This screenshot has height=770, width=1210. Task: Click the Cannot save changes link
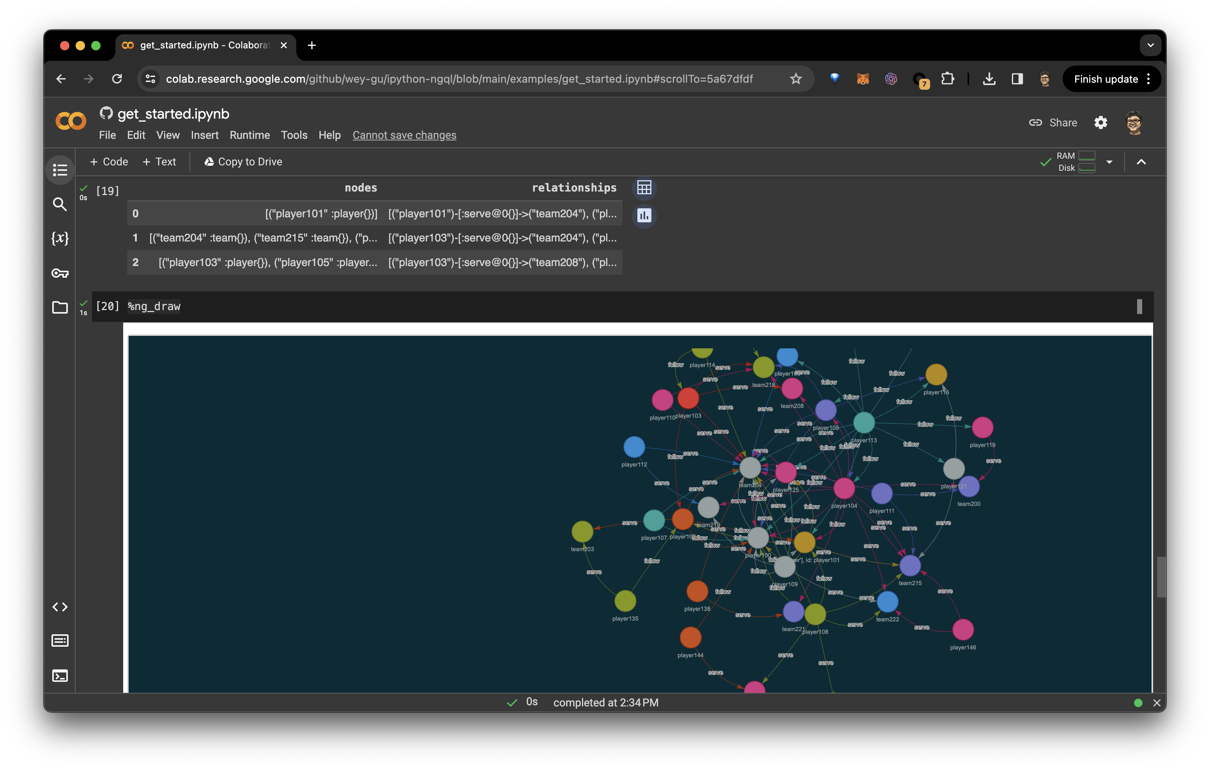[405, 135]
